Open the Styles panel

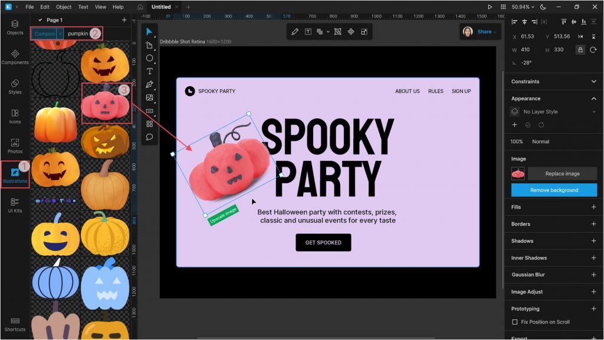pos(15,87)
